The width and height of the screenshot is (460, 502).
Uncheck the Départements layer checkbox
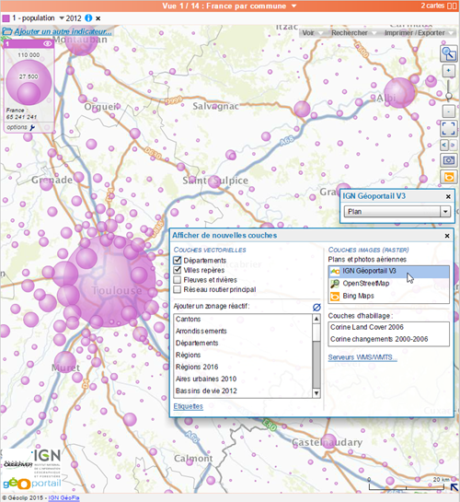coord(177,261)
